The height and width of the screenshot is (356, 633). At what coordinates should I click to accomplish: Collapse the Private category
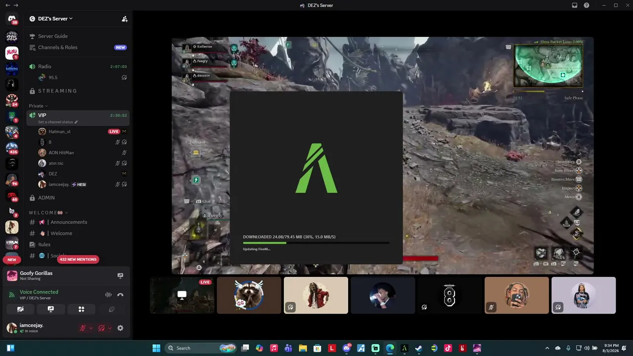pos(38,106)
